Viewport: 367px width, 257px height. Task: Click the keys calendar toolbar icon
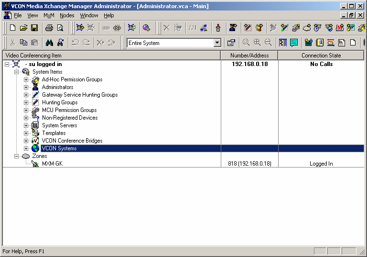(309, 43)
